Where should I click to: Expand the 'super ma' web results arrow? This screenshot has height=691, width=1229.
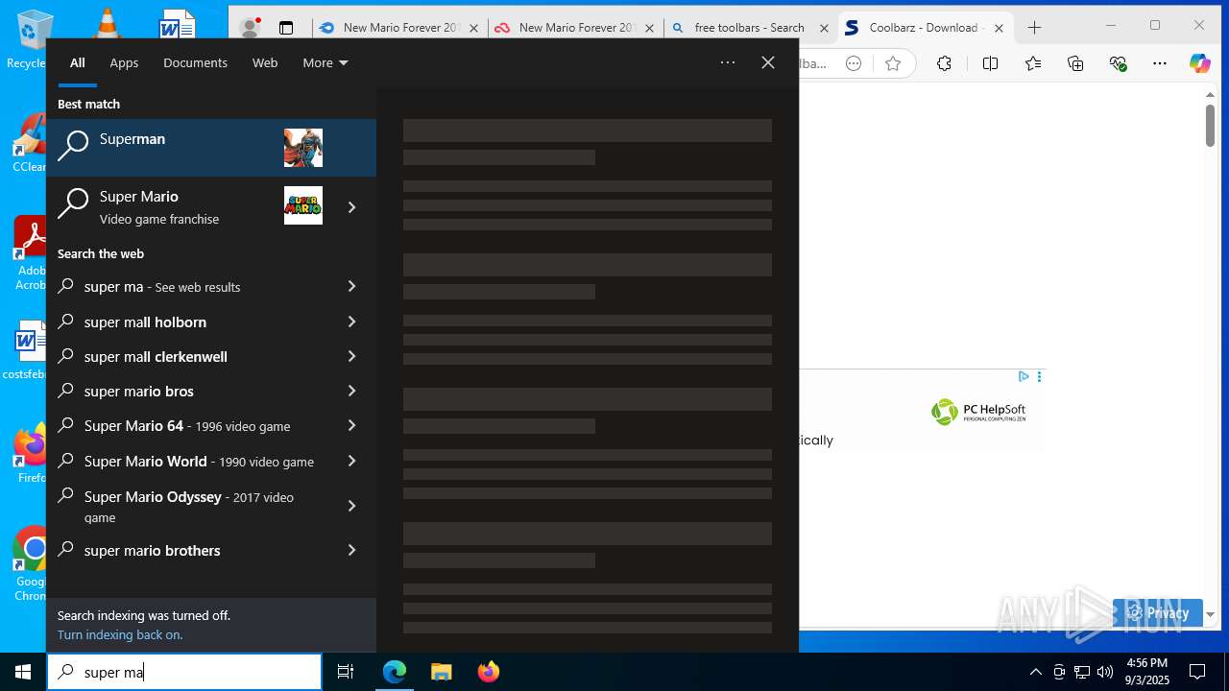pos(351,286)
